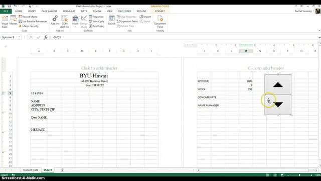
Task: Open the Add-Ins manager with gear icon
Action: pos(55,20)
